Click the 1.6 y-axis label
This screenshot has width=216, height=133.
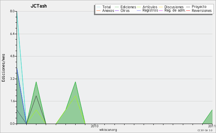click(12, 101)
